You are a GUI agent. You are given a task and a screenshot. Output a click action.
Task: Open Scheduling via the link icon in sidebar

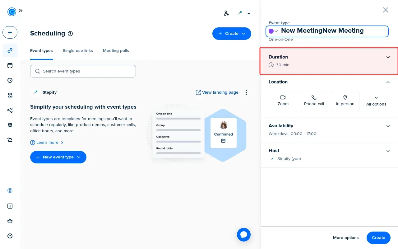[x=10, y=50]
